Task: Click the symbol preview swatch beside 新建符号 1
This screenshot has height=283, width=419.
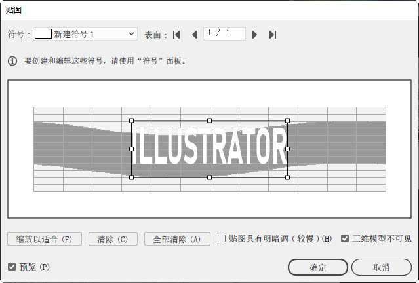Action: click(43, 34)
